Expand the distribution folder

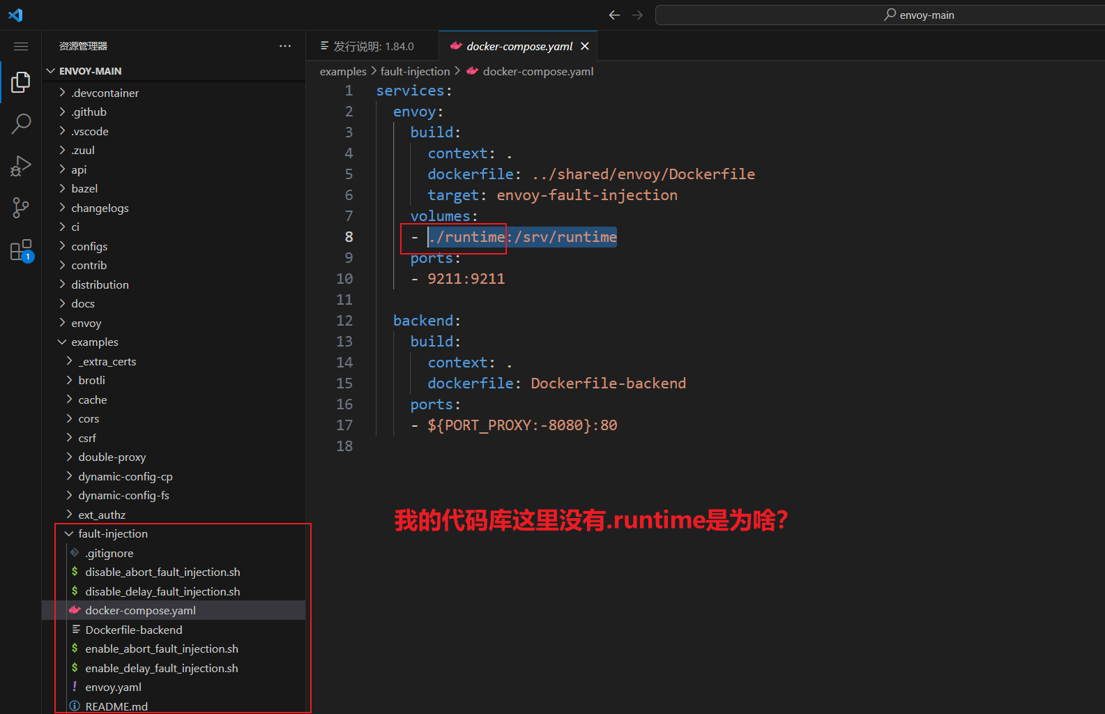[x=174, y=284]
